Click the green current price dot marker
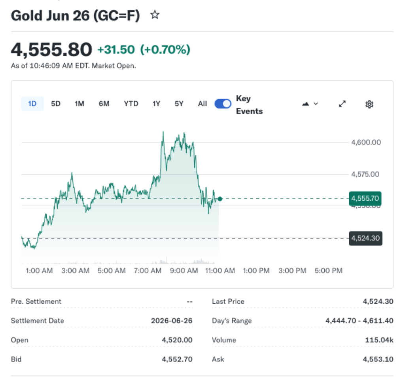 (220, 199)
